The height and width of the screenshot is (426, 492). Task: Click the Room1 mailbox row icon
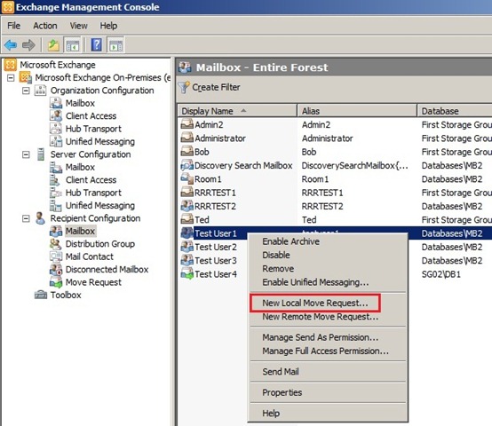tap(187, 179)
